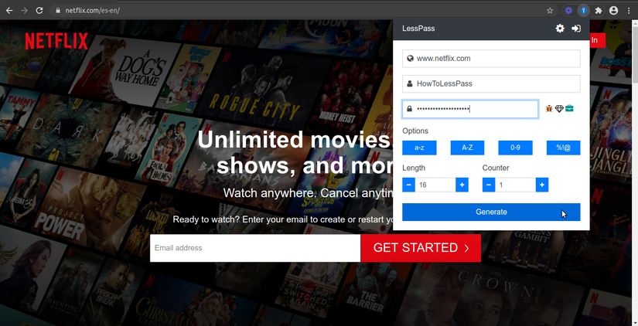The width and height of the screenshot is (638, 326).
Task: Toggle uppercase A-Z option
Action: coord(467,148)
